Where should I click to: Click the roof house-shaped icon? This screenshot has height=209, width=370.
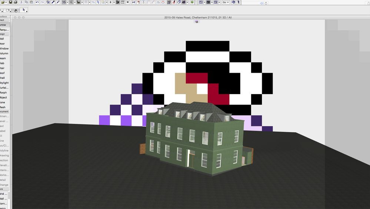click(x=163, y=2)
